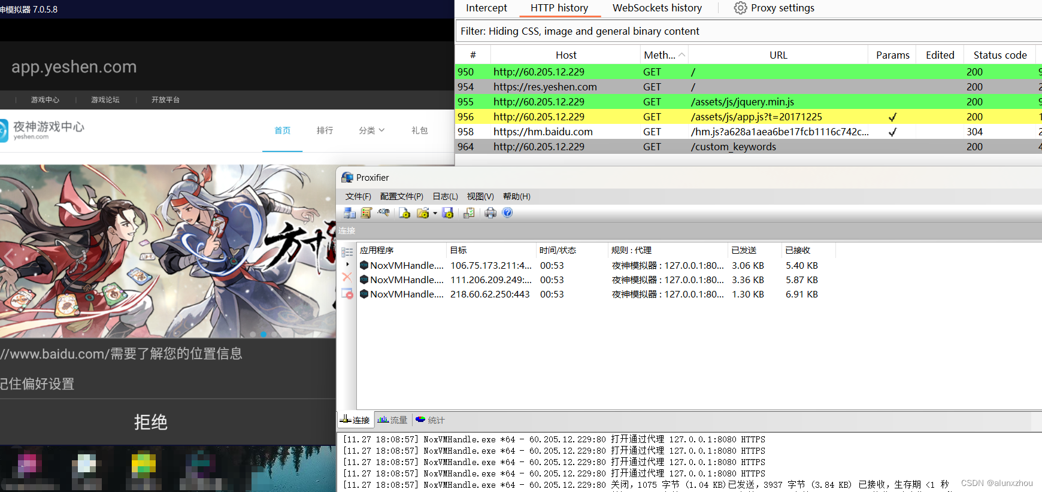Select /assets/js/jquery.min.js request row
Viewport: 1042px width, 492px height.
coord(749,102)
